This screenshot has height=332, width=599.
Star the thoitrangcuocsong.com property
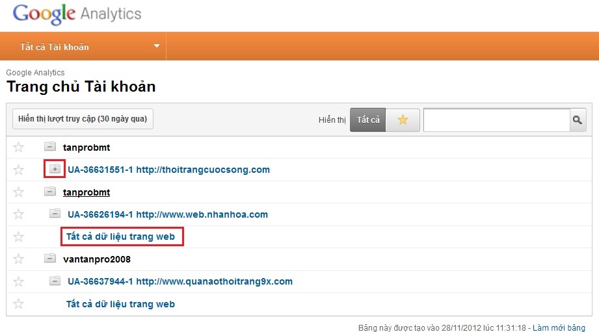click(18, 170)
